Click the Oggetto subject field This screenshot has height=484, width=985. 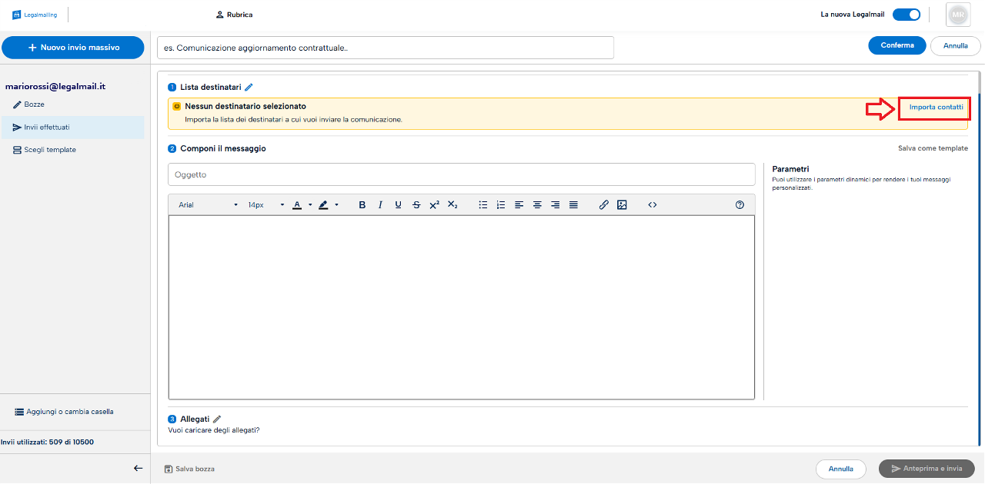[x=462, y=174]
